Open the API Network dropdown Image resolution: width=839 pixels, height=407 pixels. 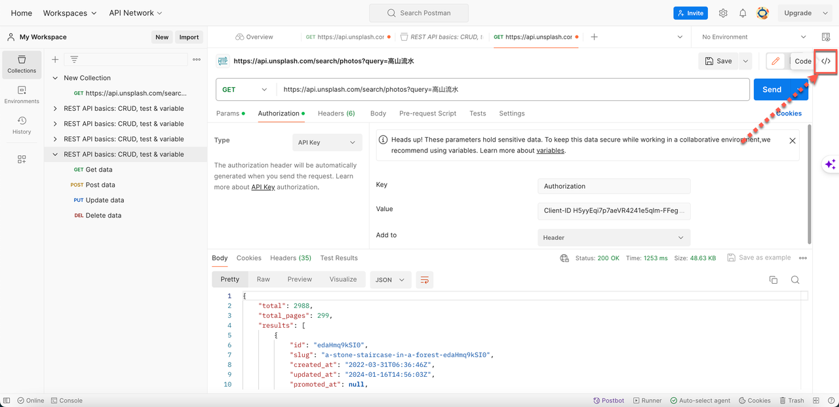tap(136, 13)
